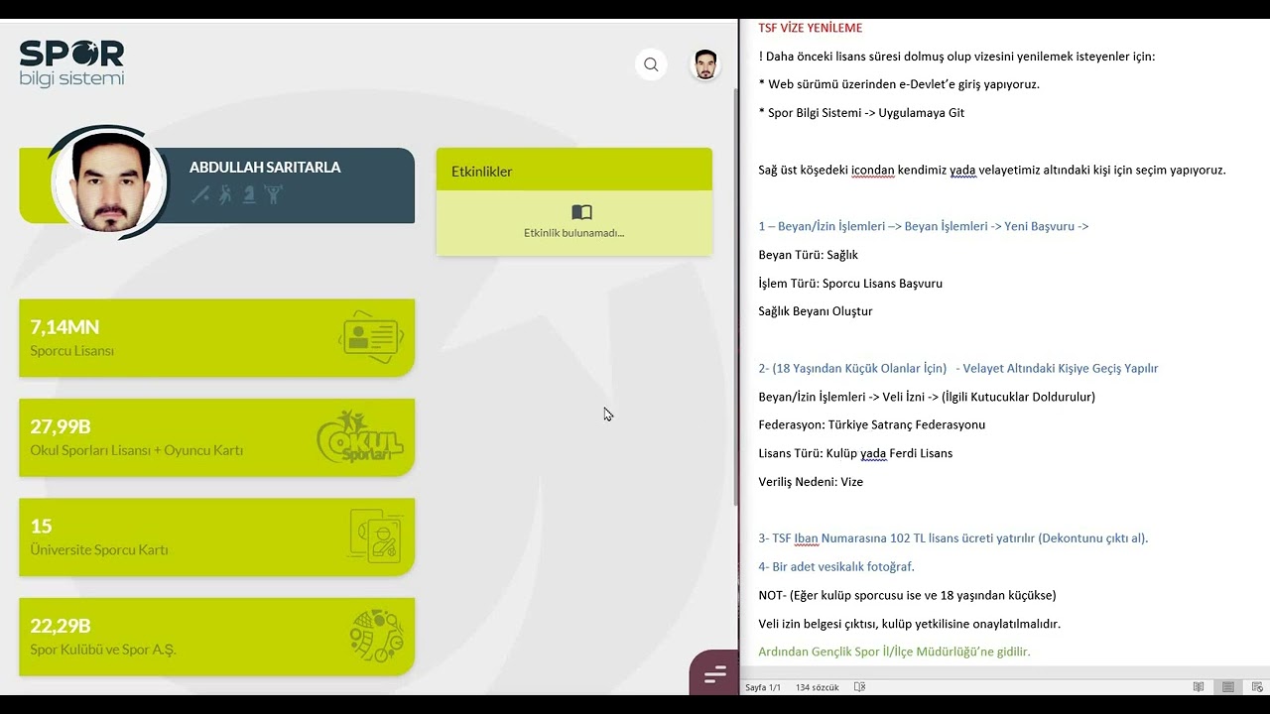The width and height of the screenshot is (1270, 714).
Task: Click the line 'İşlem Türü: Sporcu Lisans Başvuru'
Action: 850,284
